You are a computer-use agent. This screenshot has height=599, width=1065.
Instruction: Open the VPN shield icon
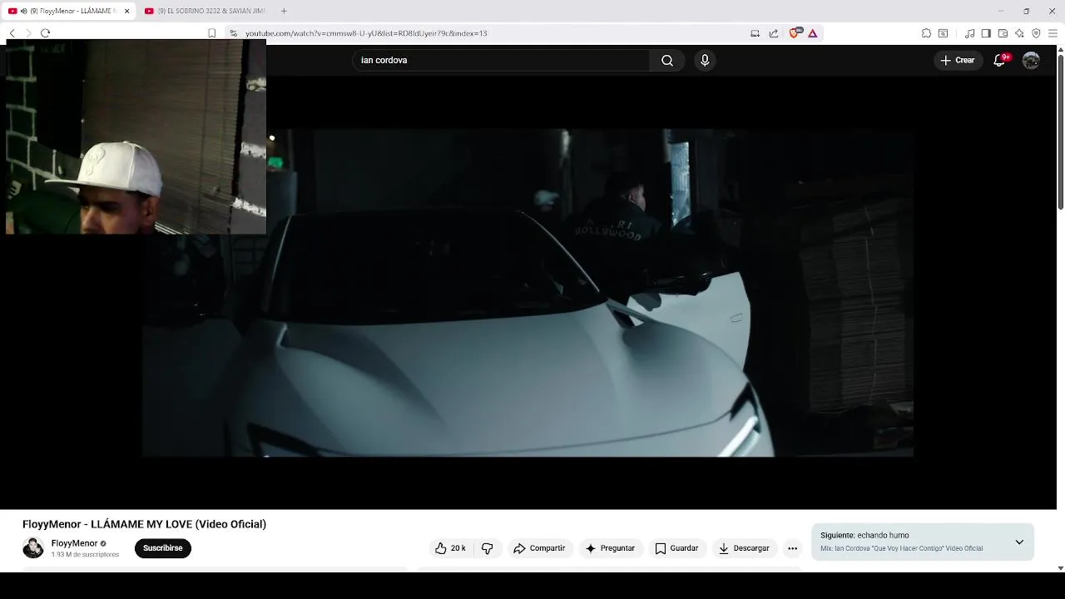click(x=1036, y=33)
